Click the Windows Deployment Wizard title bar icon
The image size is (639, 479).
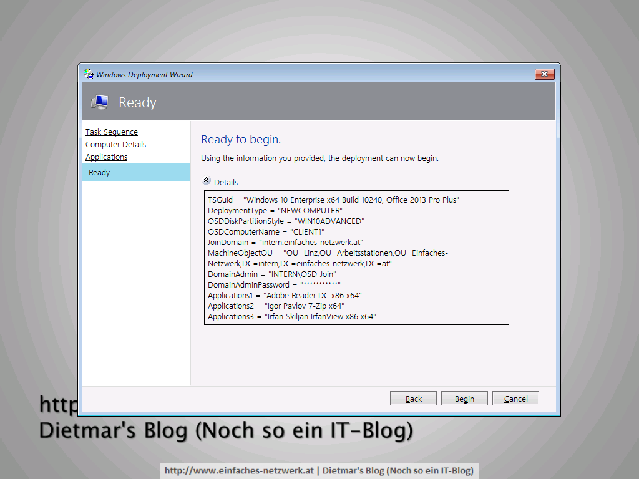pos(89,74)
